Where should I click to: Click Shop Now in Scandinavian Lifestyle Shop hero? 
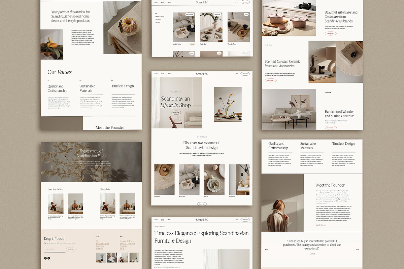coord(176,113)
